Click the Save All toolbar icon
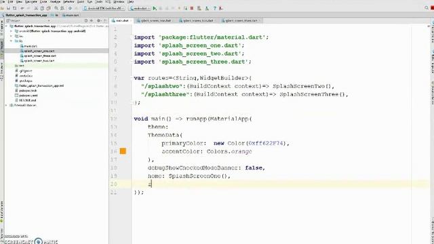434x244 pixels. (x=8, y=8)
